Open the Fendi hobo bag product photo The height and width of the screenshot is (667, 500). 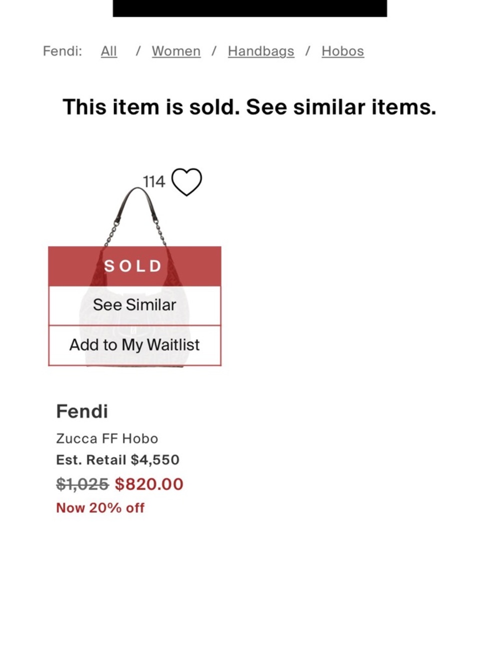click(x=135, y=220)
